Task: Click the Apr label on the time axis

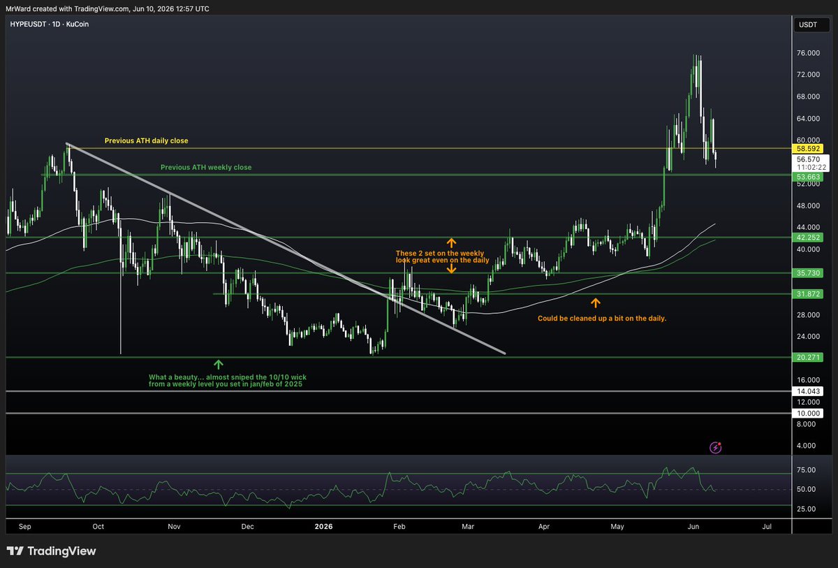Action: pos(544,526)
